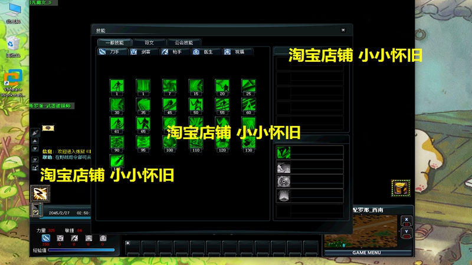
Task: Select the 祝福 class tab
Action: pyautogui.click(x=238, y=52)
